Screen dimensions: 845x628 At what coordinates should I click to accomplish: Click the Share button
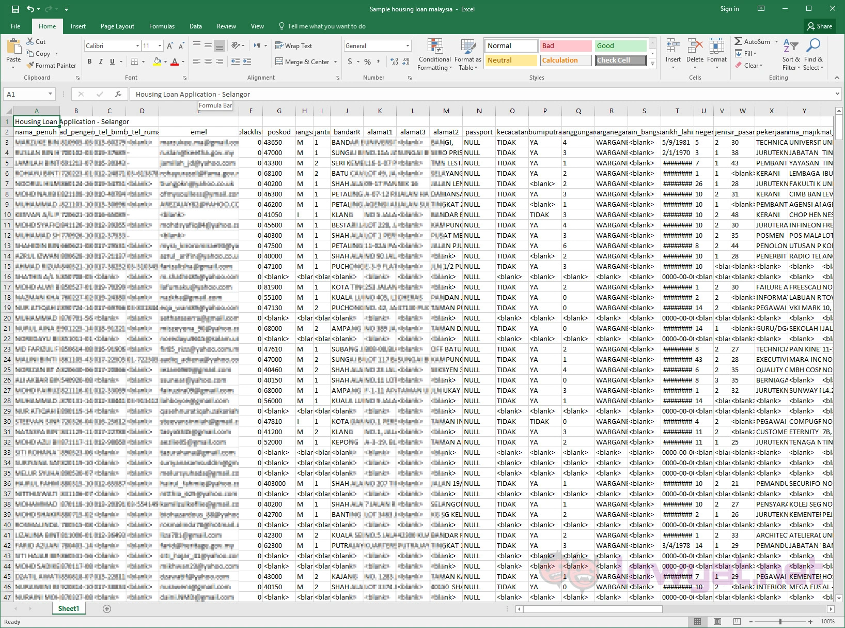(820, 26)
